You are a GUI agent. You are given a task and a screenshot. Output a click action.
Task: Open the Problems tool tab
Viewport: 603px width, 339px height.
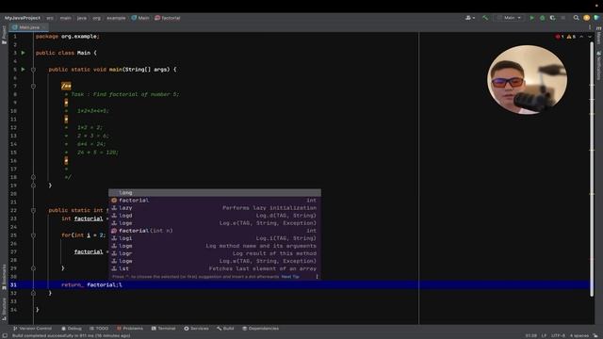[x=130, y=329]
